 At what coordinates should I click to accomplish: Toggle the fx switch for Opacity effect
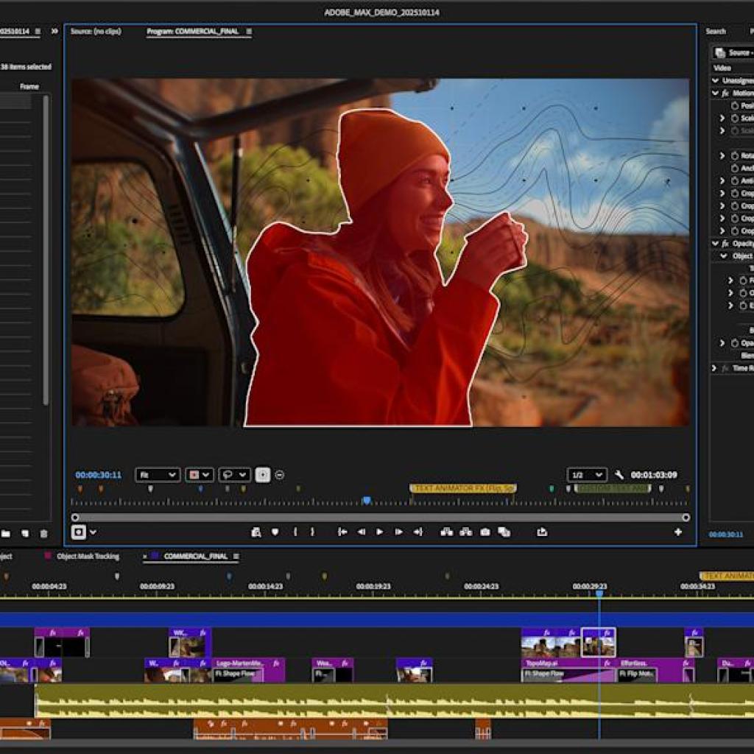(x=725, y=244)
